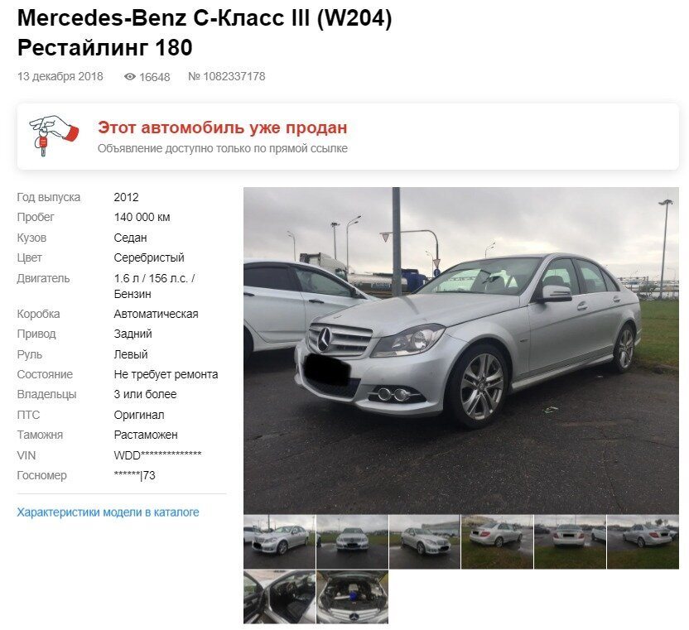
Task: Click the listing number 1082337178
Action: [227, 76]
